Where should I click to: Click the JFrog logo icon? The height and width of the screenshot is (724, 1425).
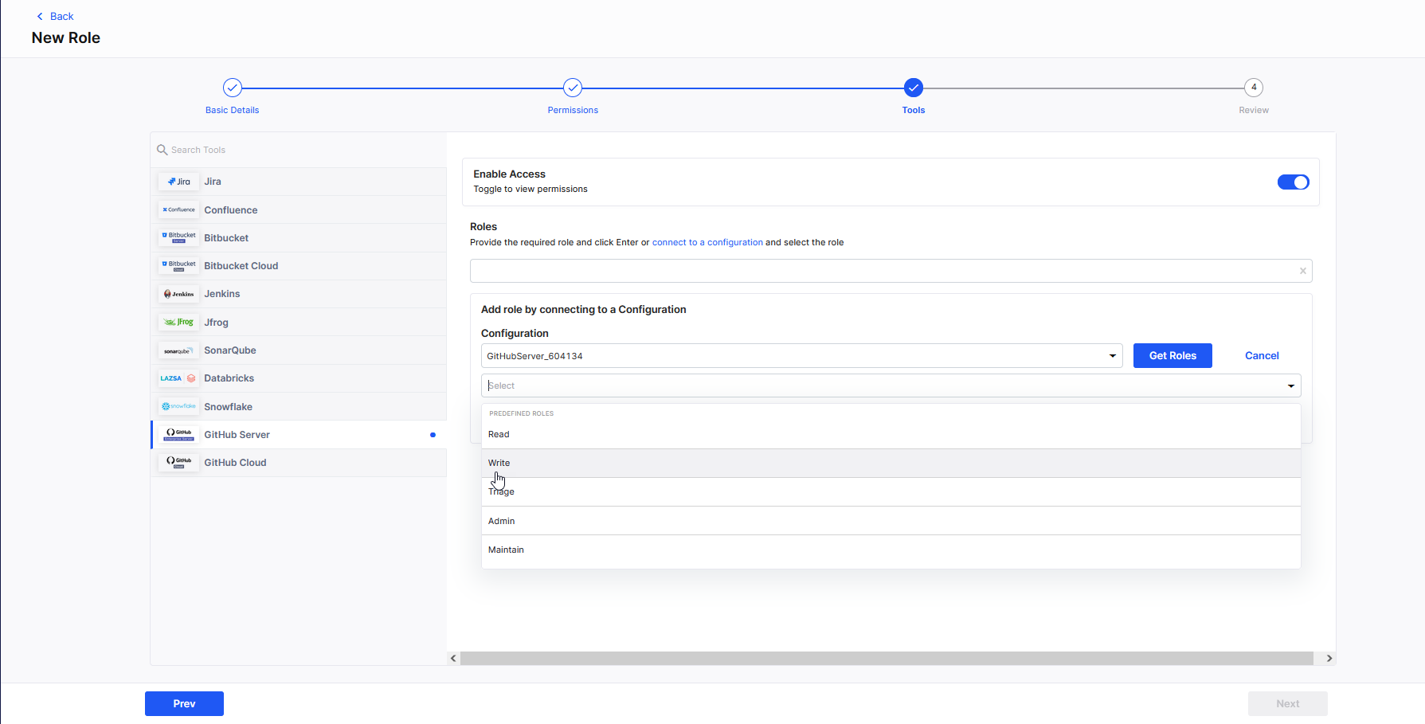[178, 323]
